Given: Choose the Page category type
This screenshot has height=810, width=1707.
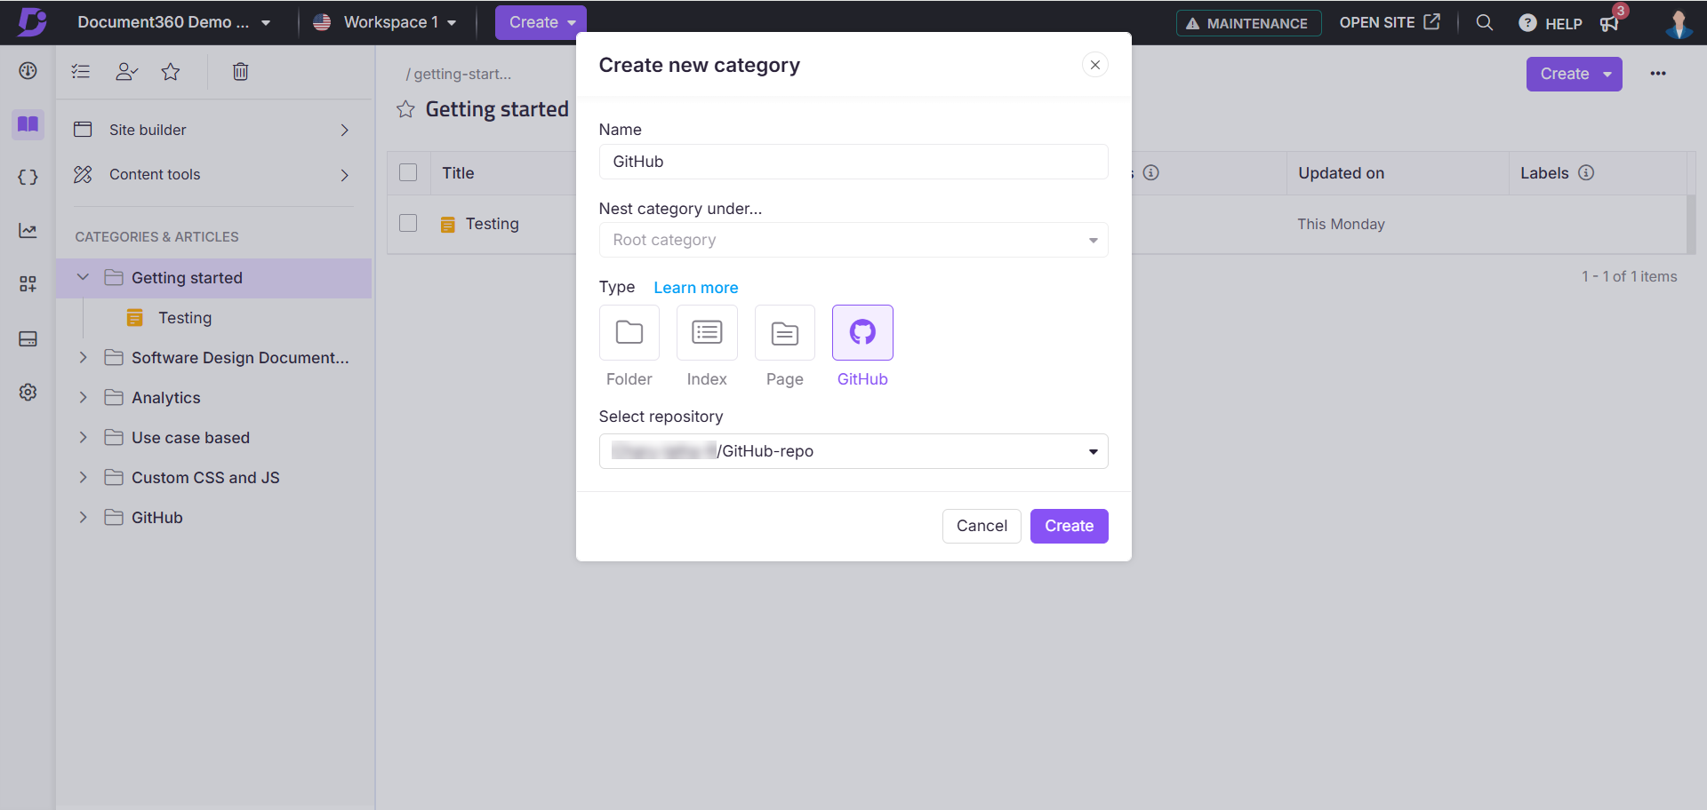Looking at the screenshot, I should pyautogui.click(x=784, y=332).
